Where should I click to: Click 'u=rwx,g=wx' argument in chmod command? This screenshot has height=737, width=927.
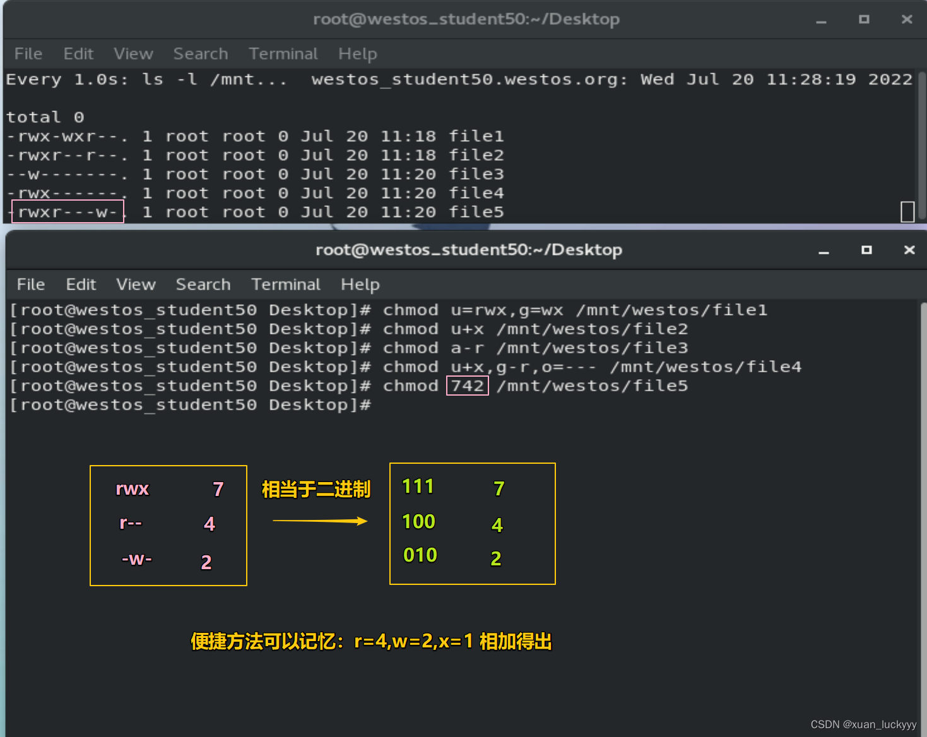[x=507, y=310]
